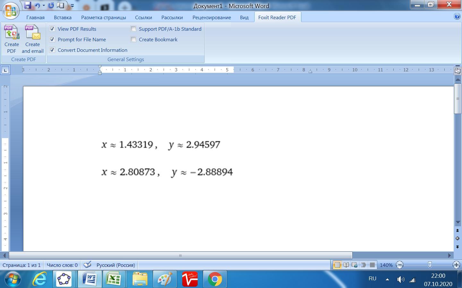The height and width of the screenshot is (288, 462).
Task: Open the Undo history dropdown arrow
Action: tap(44, 5)
